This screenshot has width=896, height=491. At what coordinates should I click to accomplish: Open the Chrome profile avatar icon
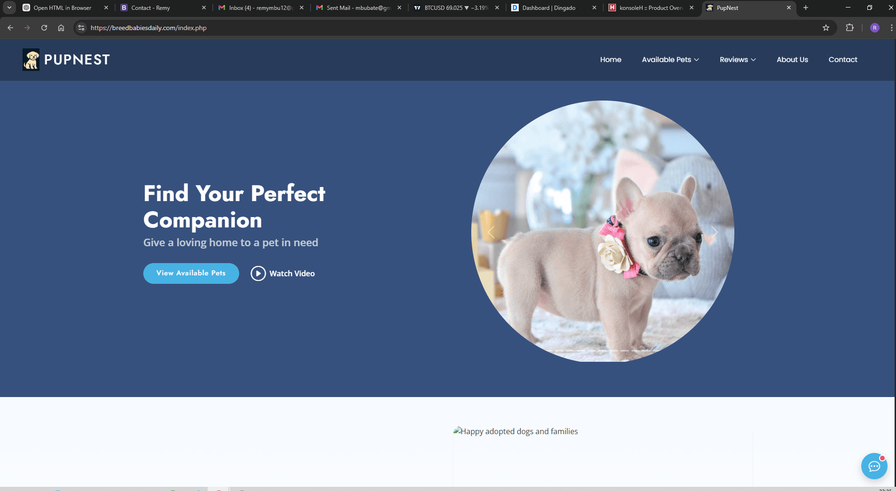click(874, 28)
